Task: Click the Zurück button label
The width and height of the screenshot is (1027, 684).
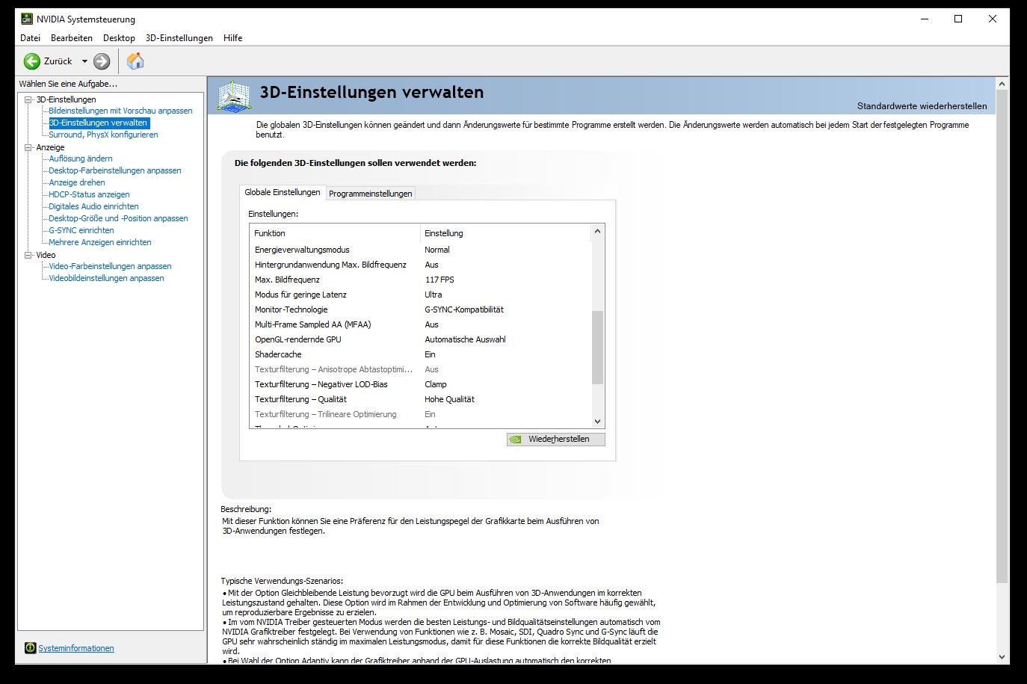Action: (x=58, y=61)
